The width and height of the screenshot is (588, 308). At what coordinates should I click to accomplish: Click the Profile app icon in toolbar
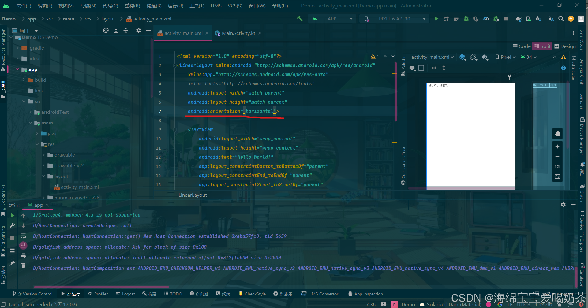(486, 19)
